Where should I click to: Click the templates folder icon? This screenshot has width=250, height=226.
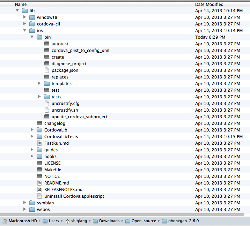(x=47, y=83)
